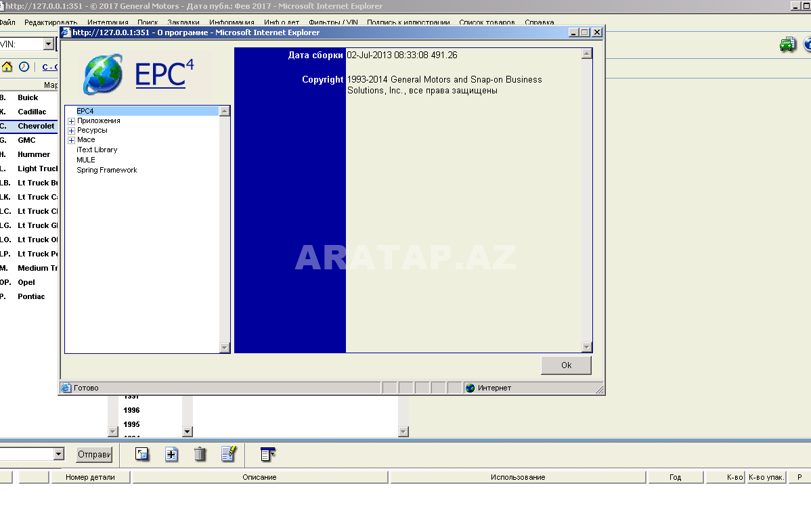Select year 1995 in the year list
Image resolution: width=811 pixels, height=517 pixels.
[131, 424]
